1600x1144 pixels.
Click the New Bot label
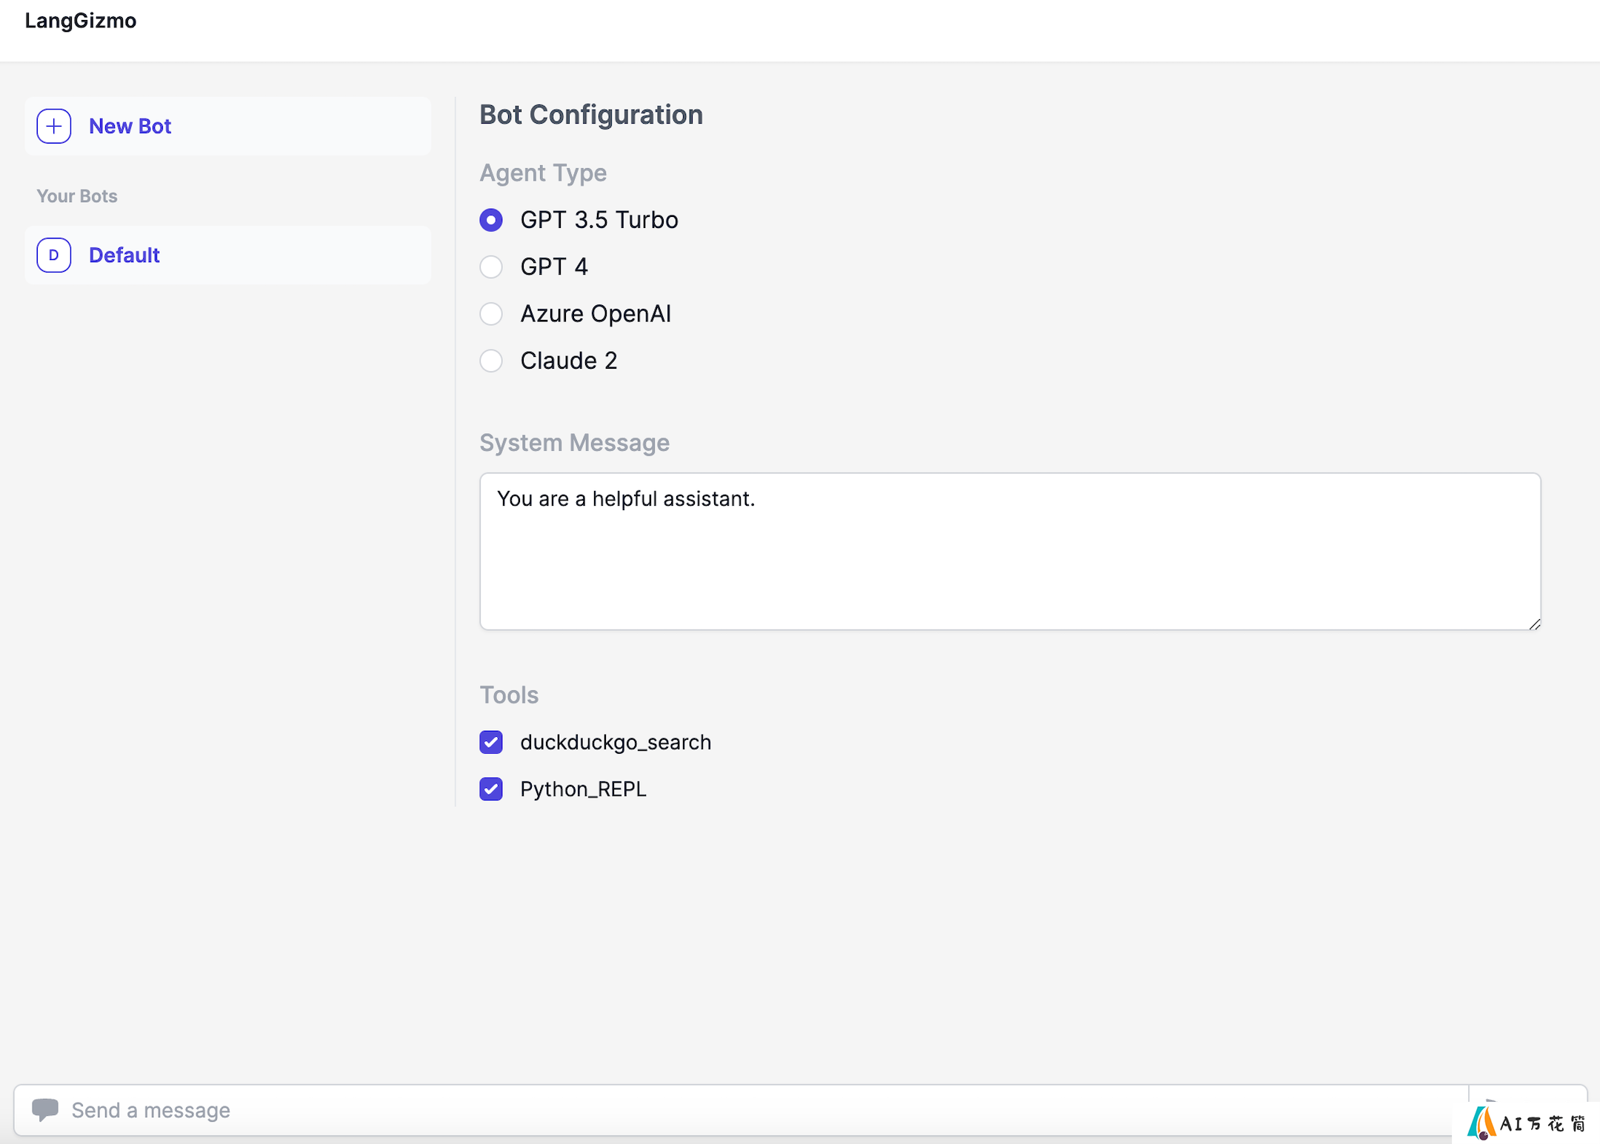pos(130,126)
